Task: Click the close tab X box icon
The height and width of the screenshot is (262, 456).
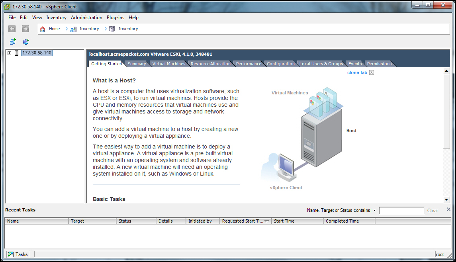Action: point(372,72)
